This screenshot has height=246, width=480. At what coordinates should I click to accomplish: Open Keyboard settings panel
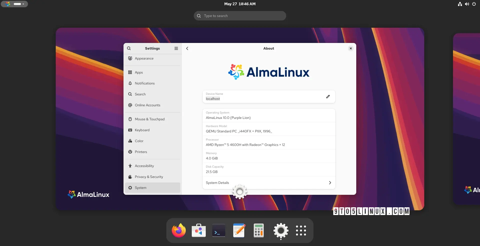tap(152, 130)
